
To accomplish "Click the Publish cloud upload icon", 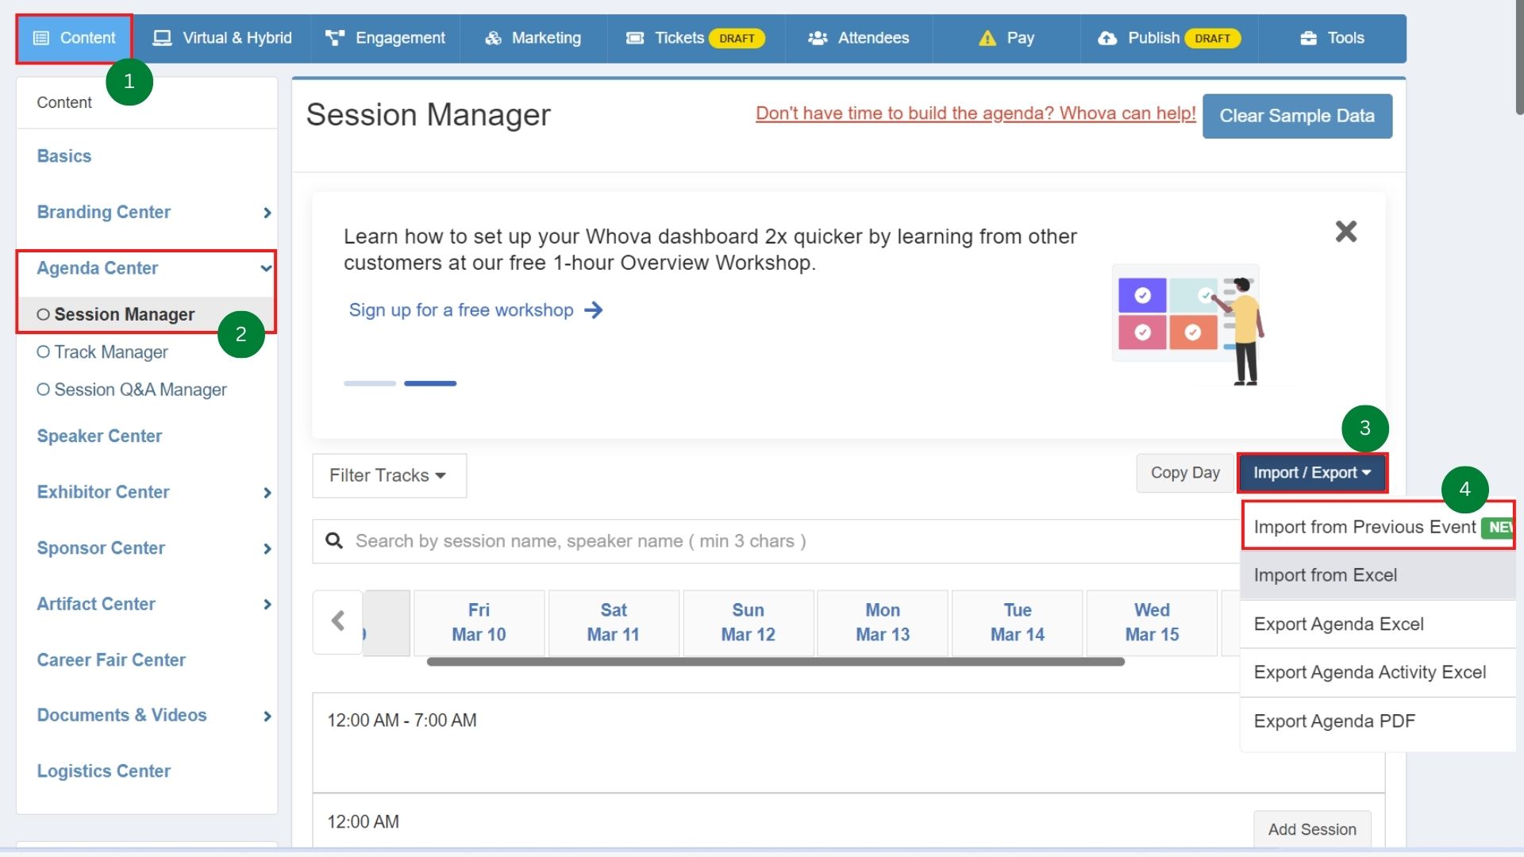I will pyautogui.click(x=1107, y=38).
